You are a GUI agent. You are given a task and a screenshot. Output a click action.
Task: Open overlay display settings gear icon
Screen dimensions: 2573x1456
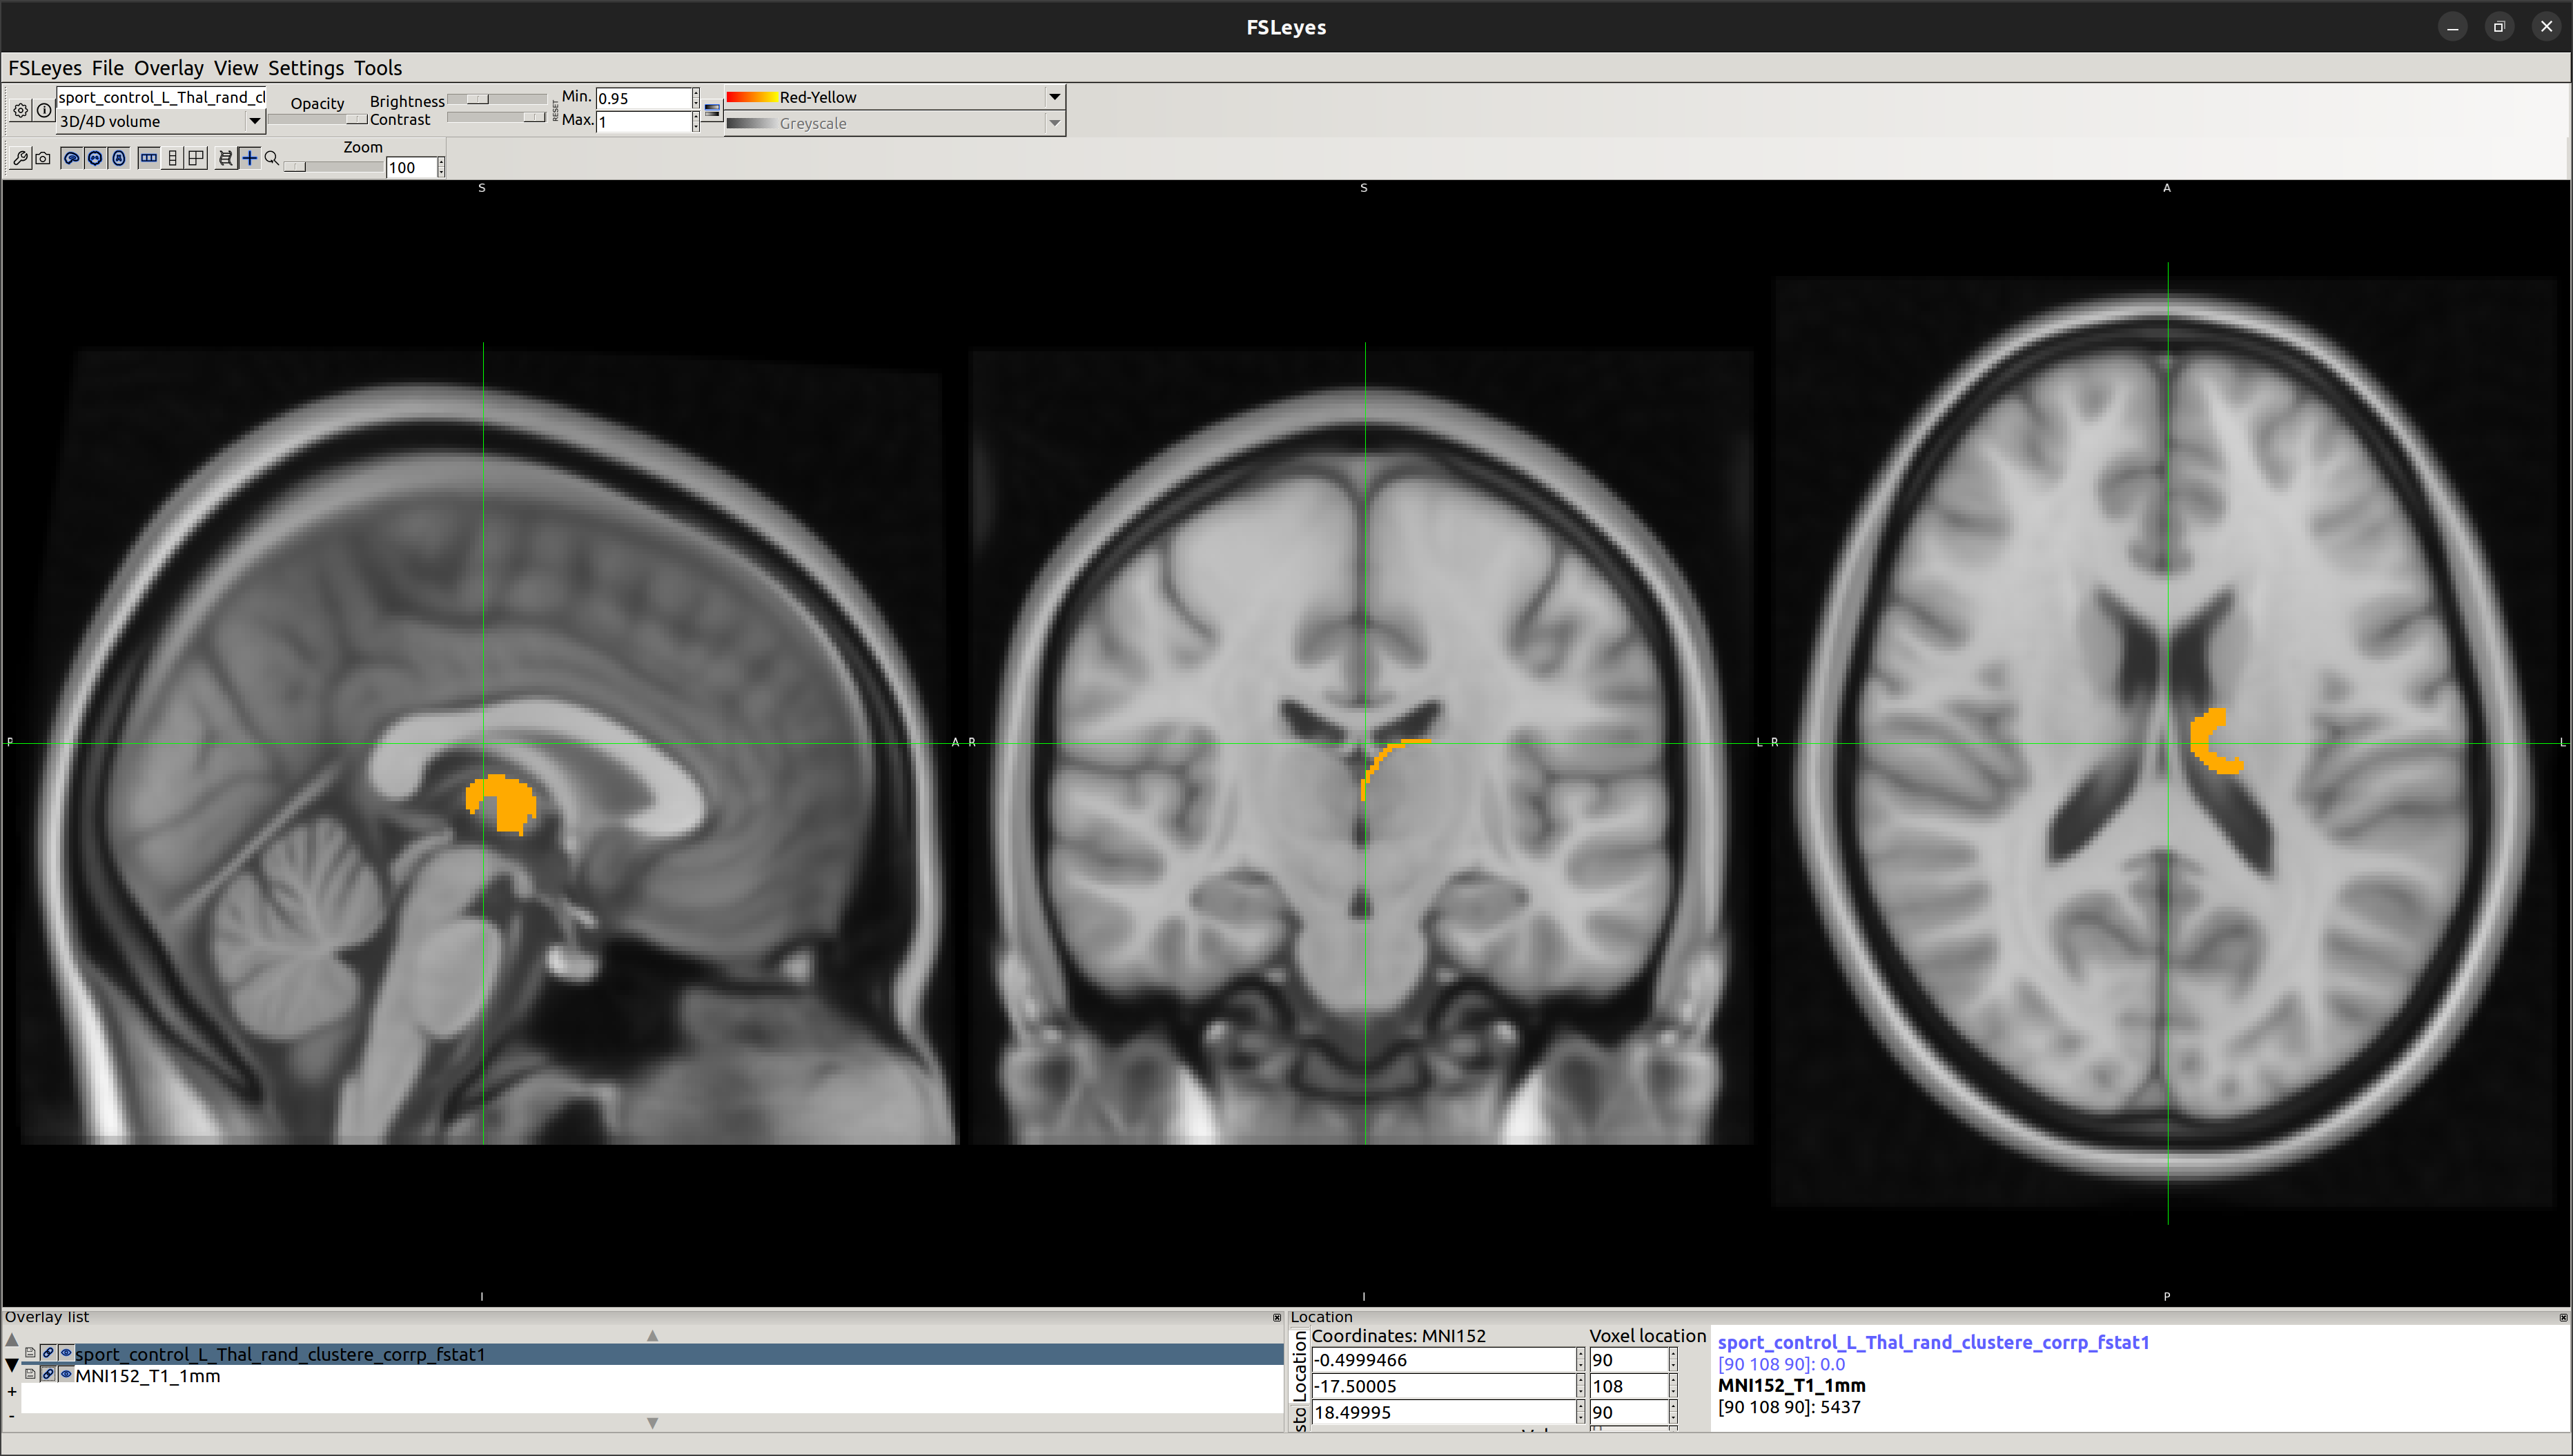(20, 110)
